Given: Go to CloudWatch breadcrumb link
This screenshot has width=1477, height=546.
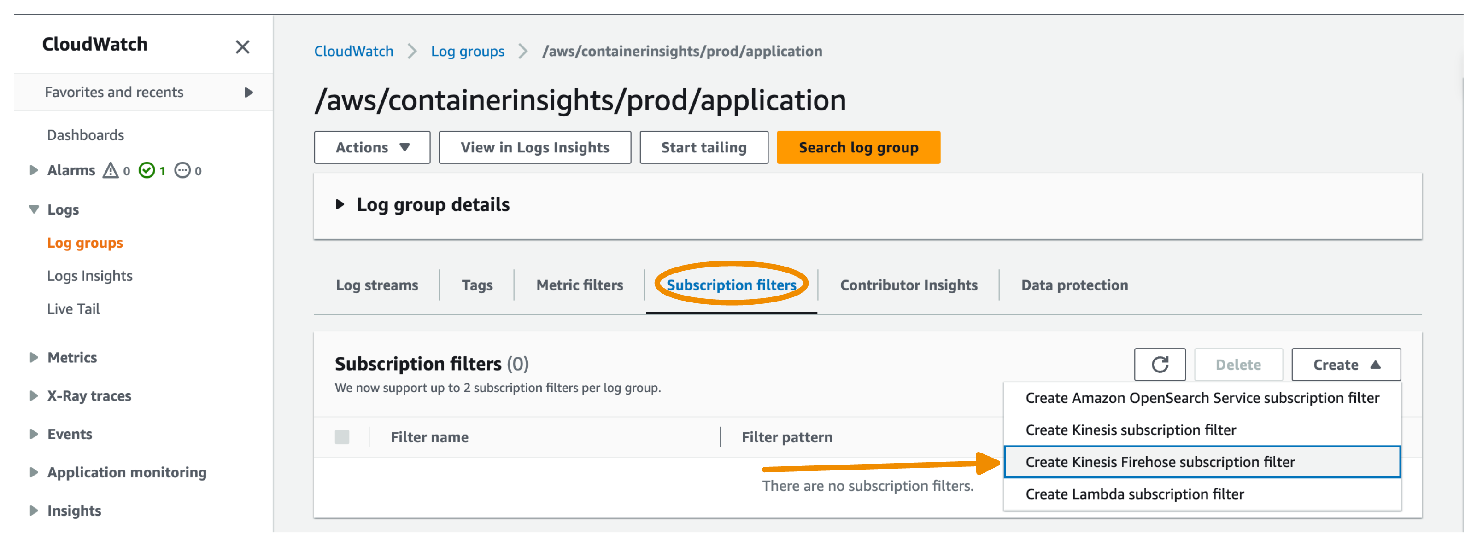Looking at the screenshot, I should [354, 51].
